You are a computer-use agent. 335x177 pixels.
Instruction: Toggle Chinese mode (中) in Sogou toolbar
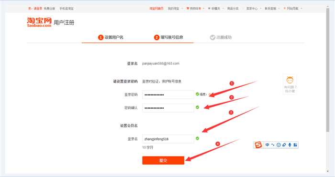tap(267, 145)
